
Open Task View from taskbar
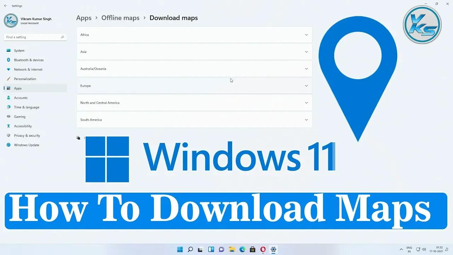tap(200, 249)
